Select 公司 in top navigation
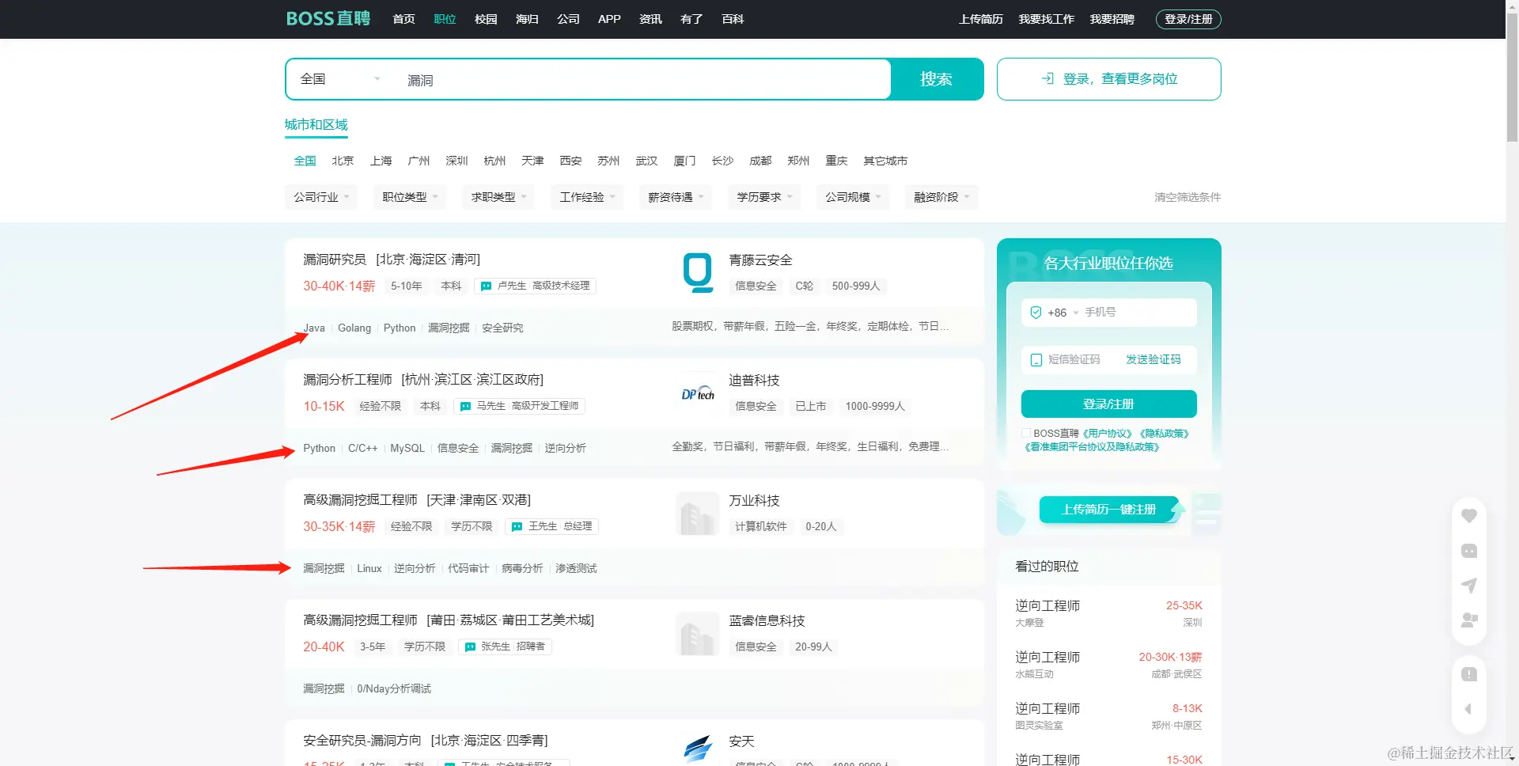This screenshot has height=766, width=1519. (568, 19)
